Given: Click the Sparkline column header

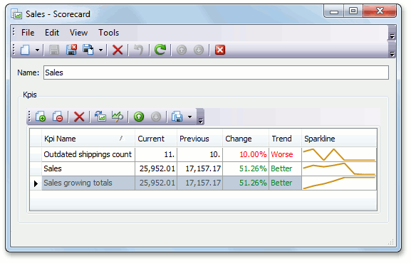Looking at the screenshot, I should point(339,139).
